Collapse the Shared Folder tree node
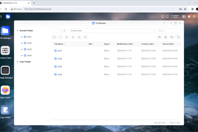This screenshot has height=132, width=198. 18,30
